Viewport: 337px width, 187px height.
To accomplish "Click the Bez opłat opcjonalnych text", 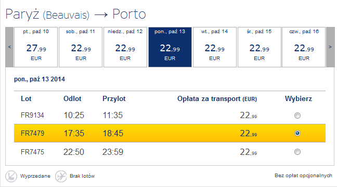I will point(303,176).
